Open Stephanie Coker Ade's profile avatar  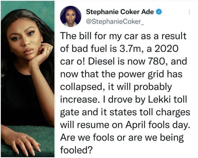point(69,16)
